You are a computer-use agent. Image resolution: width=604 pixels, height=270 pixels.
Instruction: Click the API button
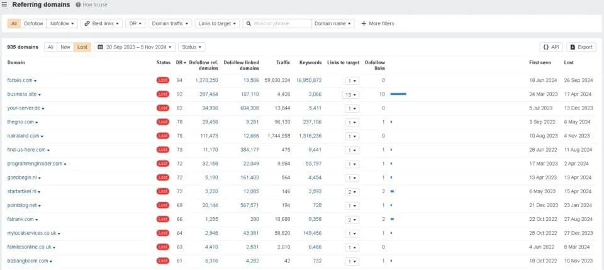[x=551, y=47]
